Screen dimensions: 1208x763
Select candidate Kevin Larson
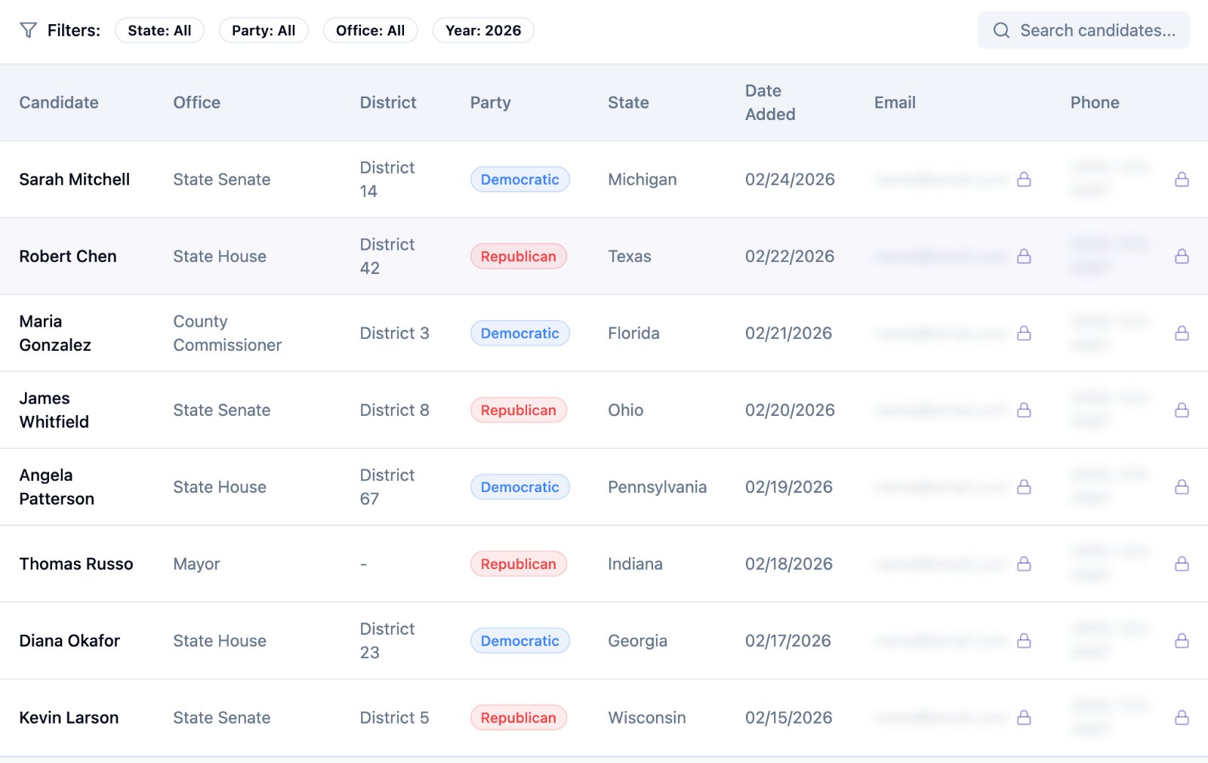[69, 718]
